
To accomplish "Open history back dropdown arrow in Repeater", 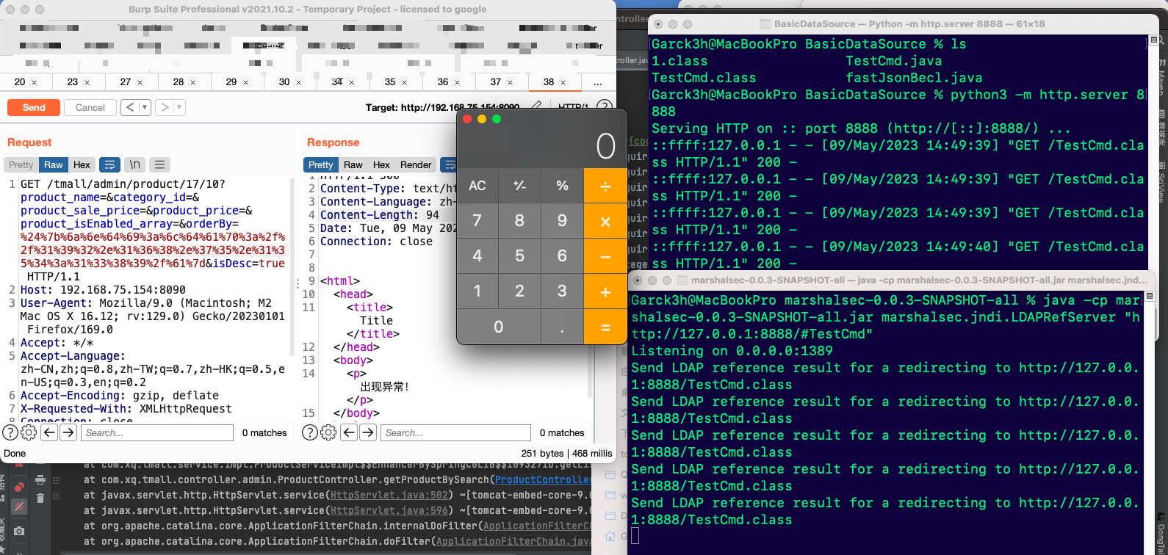I will point(145,107).
